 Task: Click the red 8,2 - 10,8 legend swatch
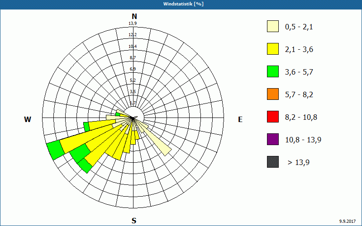(273, 117)
